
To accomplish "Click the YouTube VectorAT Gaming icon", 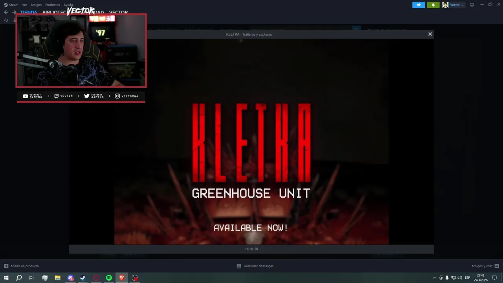I will point(26,96).
